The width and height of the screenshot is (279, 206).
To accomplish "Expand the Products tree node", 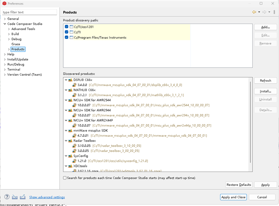I will (9, 49).
